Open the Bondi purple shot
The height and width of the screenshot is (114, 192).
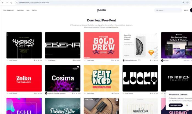pos(24,106)
